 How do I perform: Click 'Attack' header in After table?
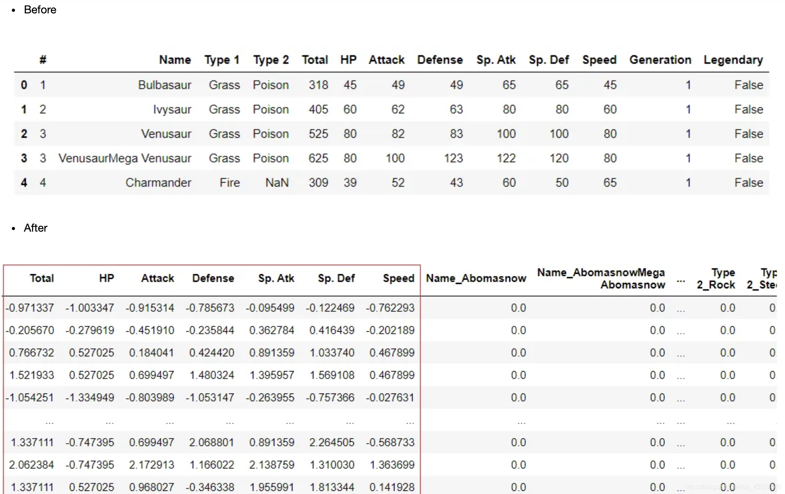click(158, 278)
